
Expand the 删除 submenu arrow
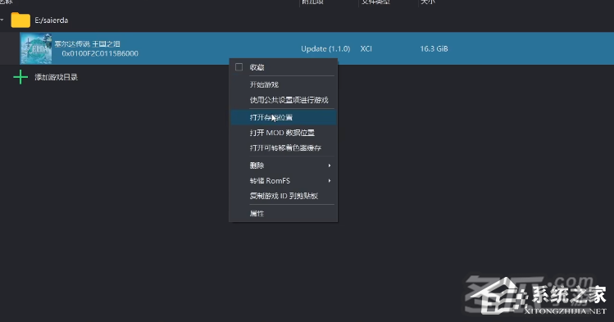tap(330, 166)
